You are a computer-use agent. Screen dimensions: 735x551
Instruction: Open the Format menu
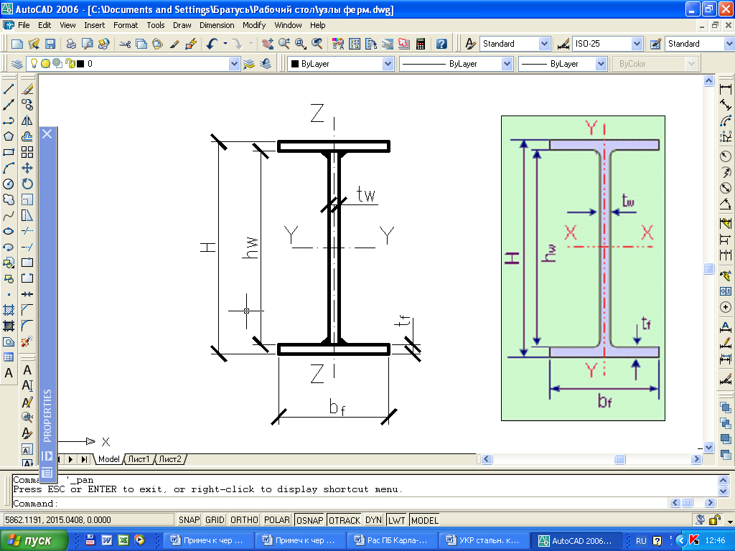coord(126,25)
